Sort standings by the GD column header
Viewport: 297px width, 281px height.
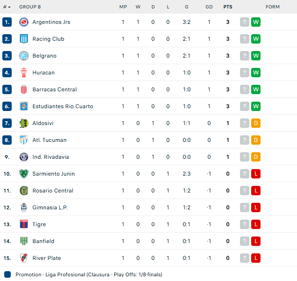pos(209,7)
